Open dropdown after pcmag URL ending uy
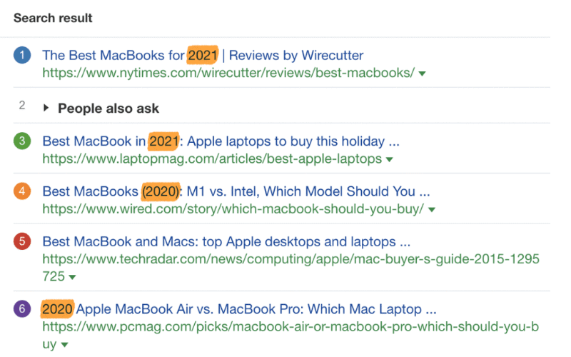The height and width of the screenshot is (357, 571). [64, 345]
